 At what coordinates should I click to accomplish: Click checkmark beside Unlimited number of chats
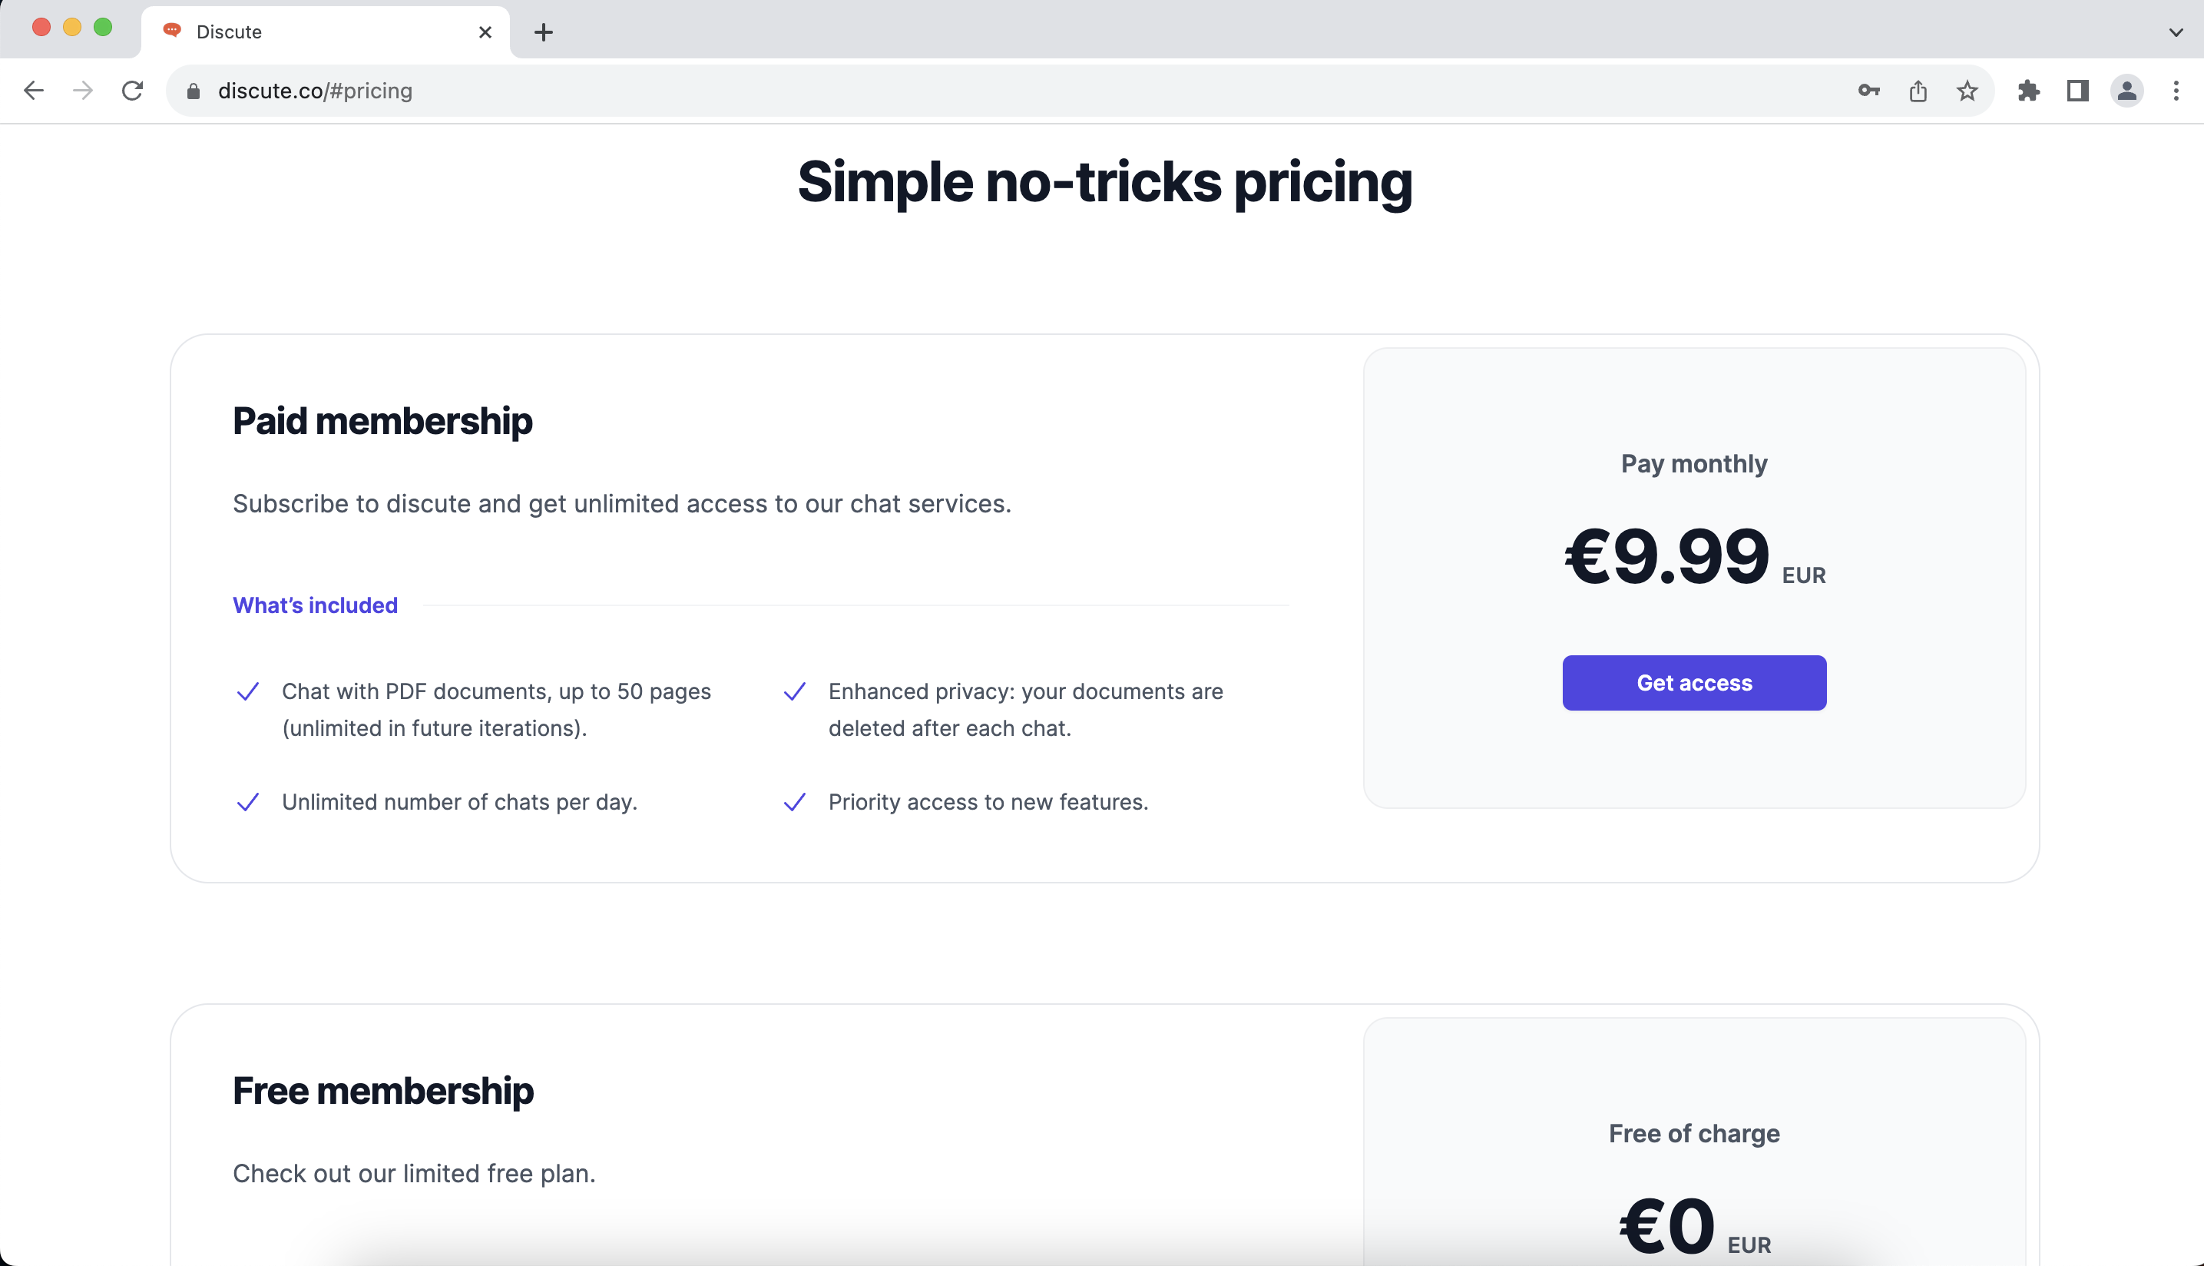click(248, 802)
